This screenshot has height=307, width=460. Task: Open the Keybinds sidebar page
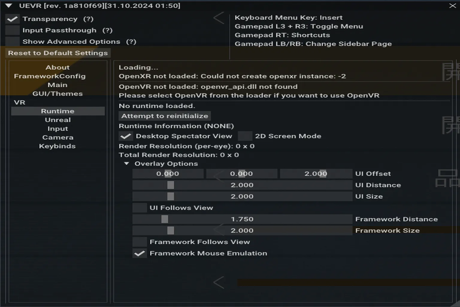coord(57,146)
